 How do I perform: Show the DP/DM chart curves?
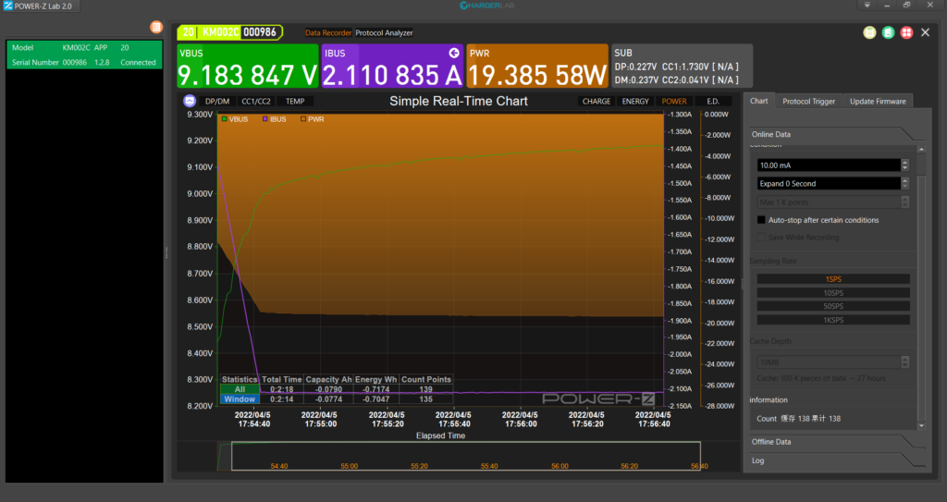click(217, 102)
